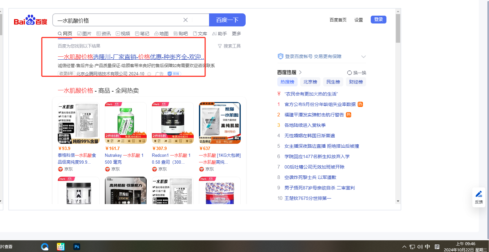Click the round arrow icon beside 广告
489x252 pixels.
coord(149,74)
